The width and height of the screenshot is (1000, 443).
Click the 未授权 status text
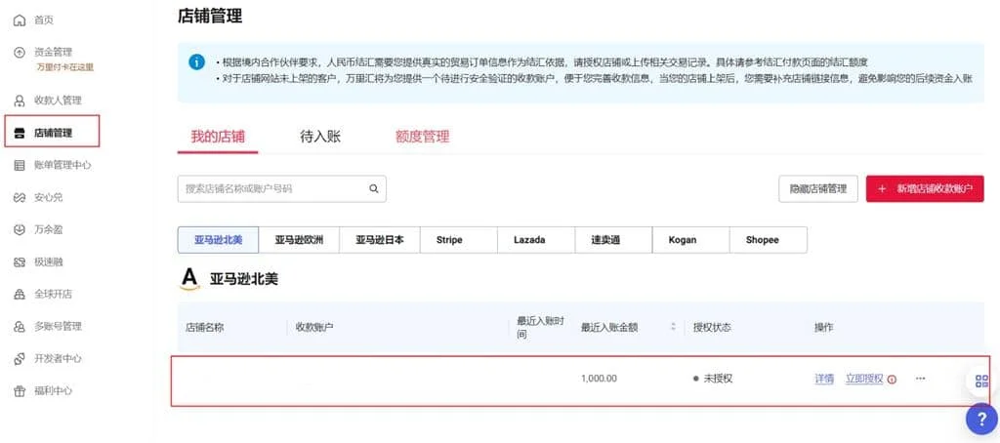[718, 379]
